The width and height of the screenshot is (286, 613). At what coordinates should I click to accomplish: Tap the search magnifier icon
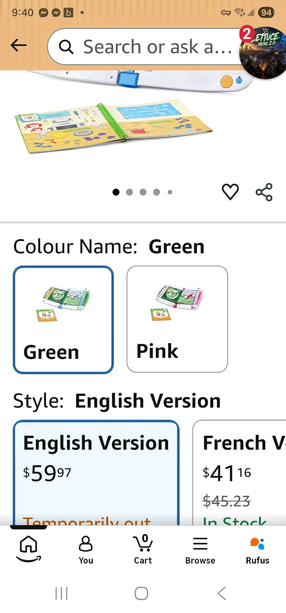(x=66, y=47)
